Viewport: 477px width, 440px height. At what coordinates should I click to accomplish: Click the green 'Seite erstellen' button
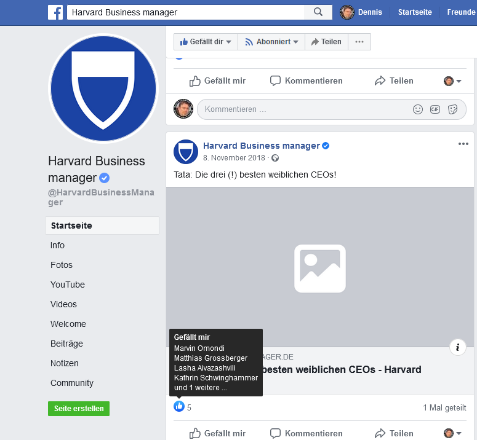79,409
